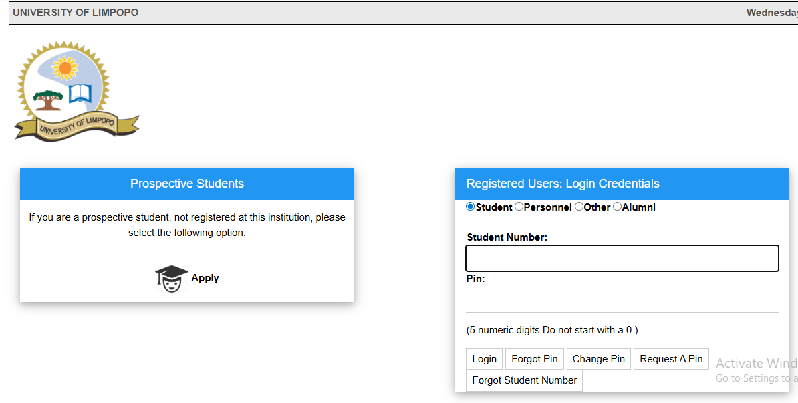Choose the Personnel user type
798x403 pixels.
tap(519, 207)
